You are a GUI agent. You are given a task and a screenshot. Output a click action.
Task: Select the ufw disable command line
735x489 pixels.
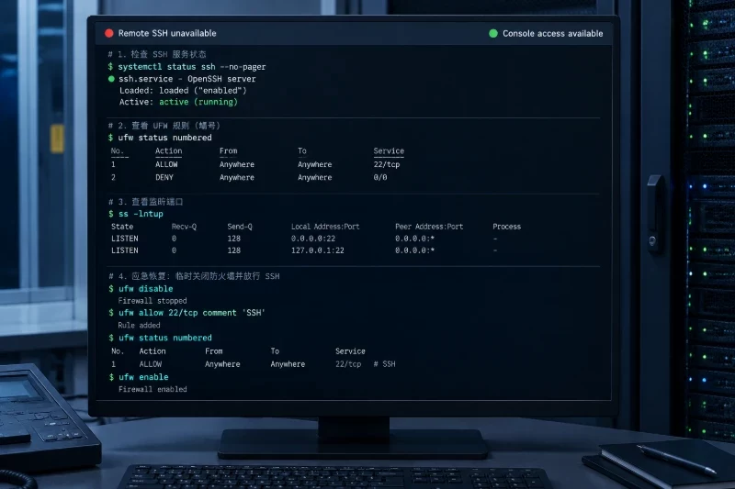(141, 289)
